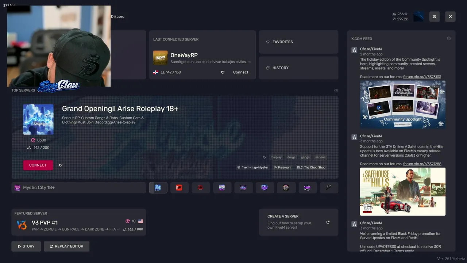Open the History section
Image resolution: width=467 pixels, height=263 pixels.
click(x=298, y=68)
